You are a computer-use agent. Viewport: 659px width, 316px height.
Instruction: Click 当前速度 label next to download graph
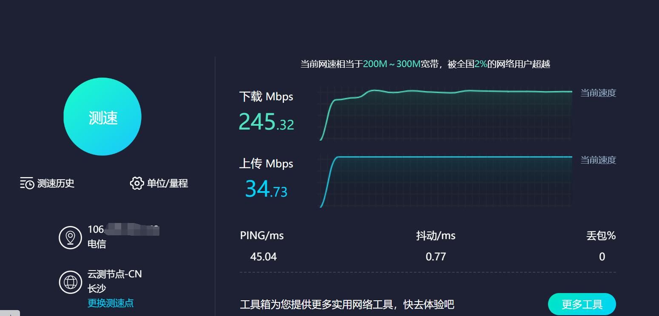(598, 93)
